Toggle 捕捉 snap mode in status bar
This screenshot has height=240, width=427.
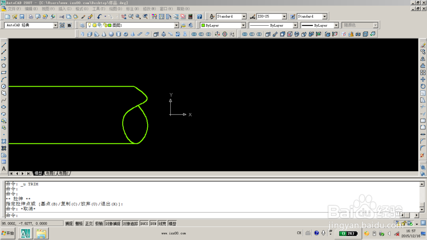[69, 224]
